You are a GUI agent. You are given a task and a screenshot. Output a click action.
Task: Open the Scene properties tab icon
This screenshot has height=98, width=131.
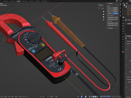point(123,31)
